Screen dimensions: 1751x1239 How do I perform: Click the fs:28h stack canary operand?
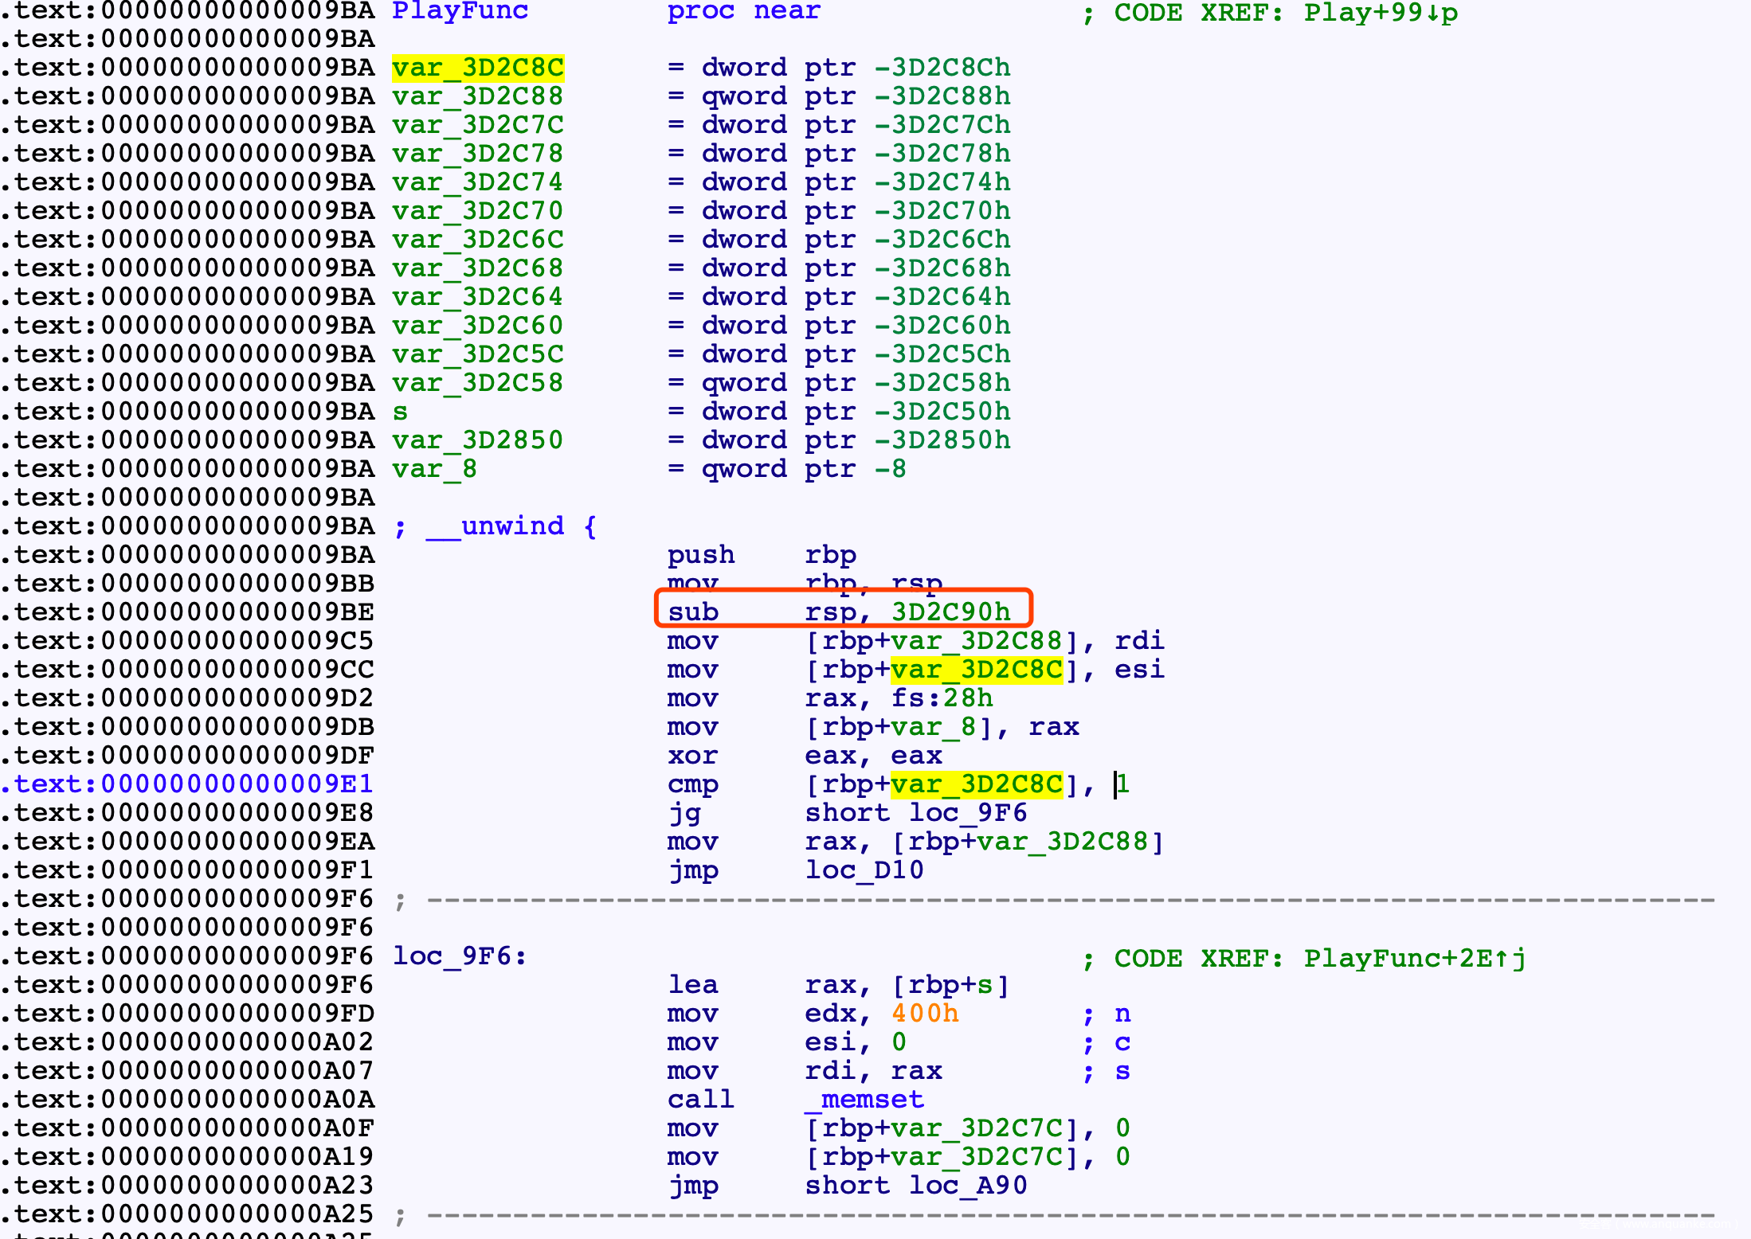942,698
